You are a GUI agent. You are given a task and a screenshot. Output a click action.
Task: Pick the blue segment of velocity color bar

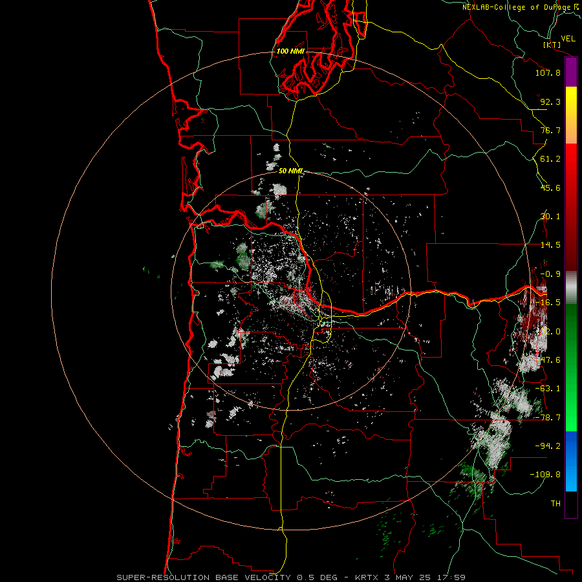click(x=571, y=461)
